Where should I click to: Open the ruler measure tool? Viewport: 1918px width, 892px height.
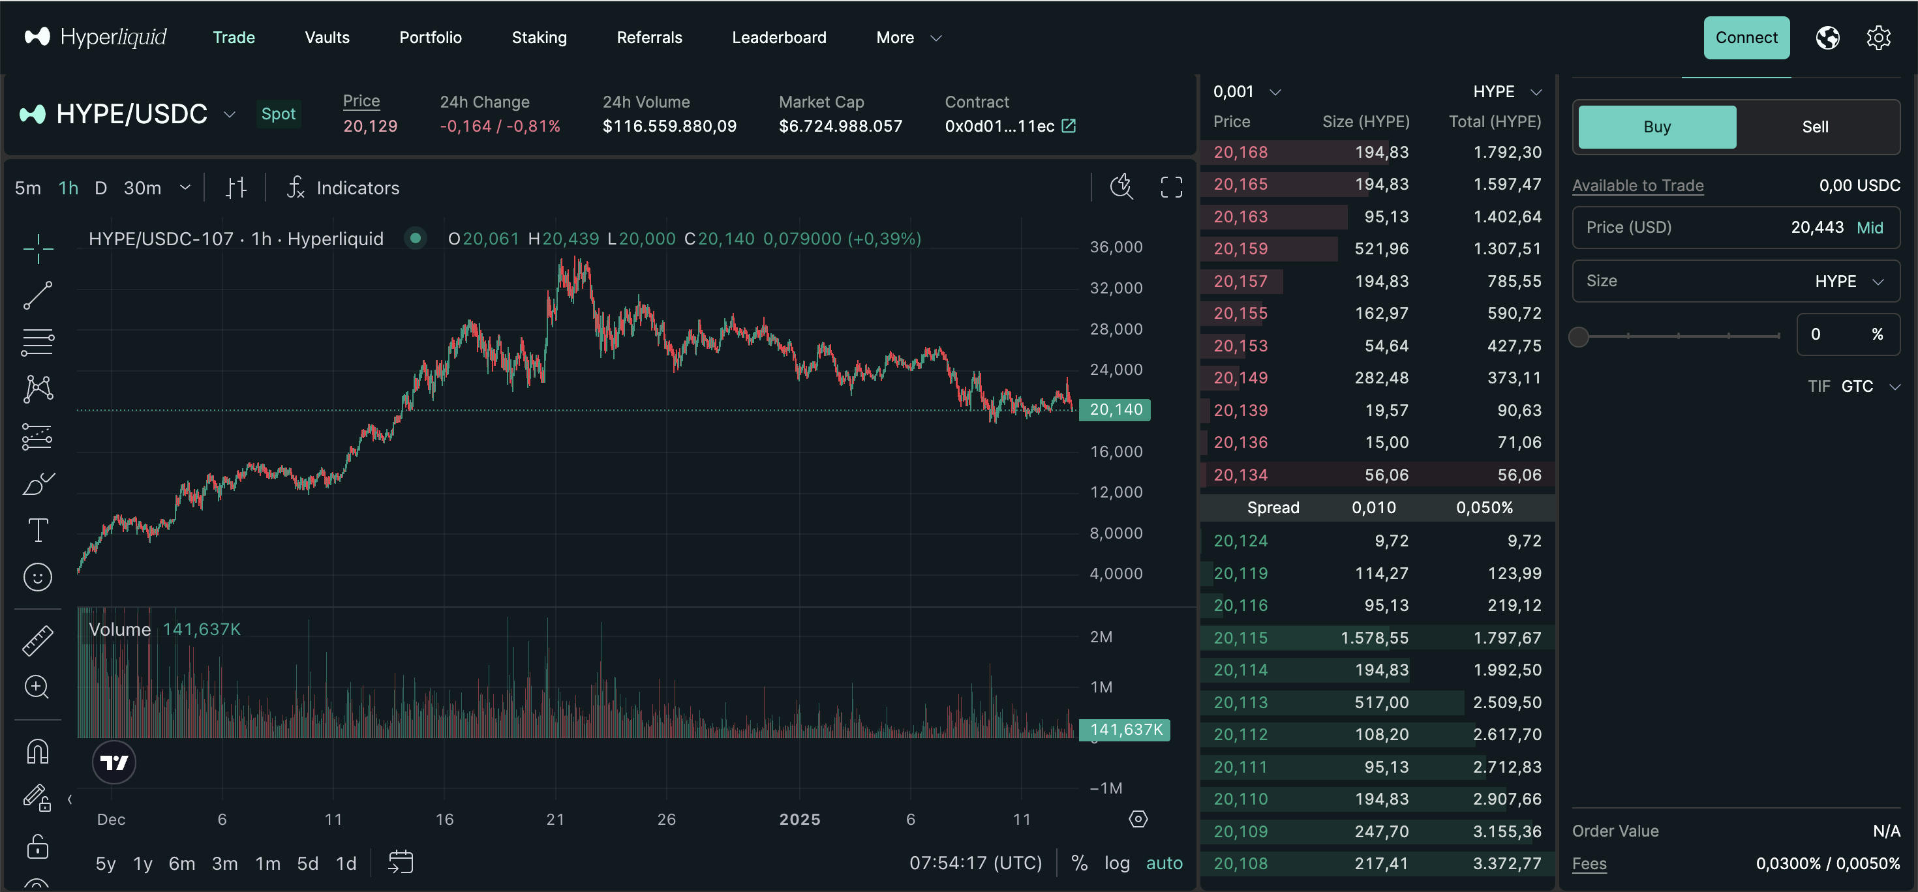37,640
